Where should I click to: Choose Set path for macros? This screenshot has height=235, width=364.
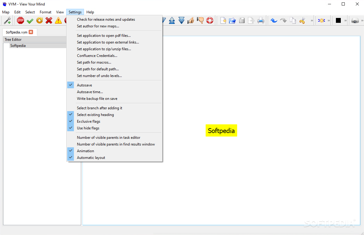[115, 62]
